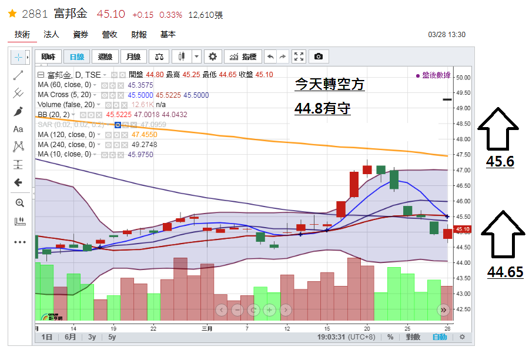Select the price range measuring tool

18,165
